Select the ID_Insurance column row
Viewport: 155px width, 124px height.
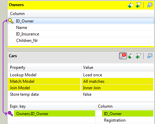coord(81,34)
